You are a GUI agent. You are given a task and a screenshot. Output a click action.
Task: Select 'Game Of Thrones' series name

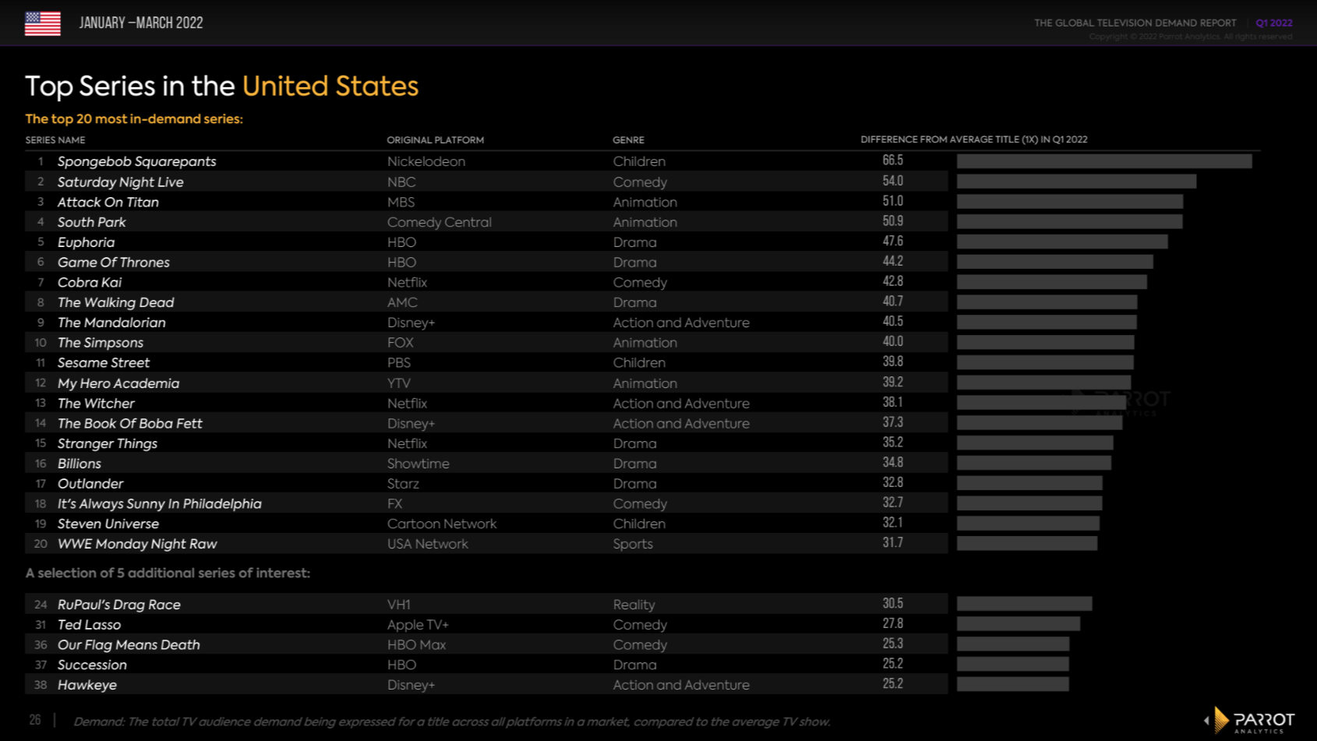114,263
